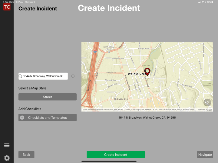
Task: Tap the full address text below map
Action: 147,117
